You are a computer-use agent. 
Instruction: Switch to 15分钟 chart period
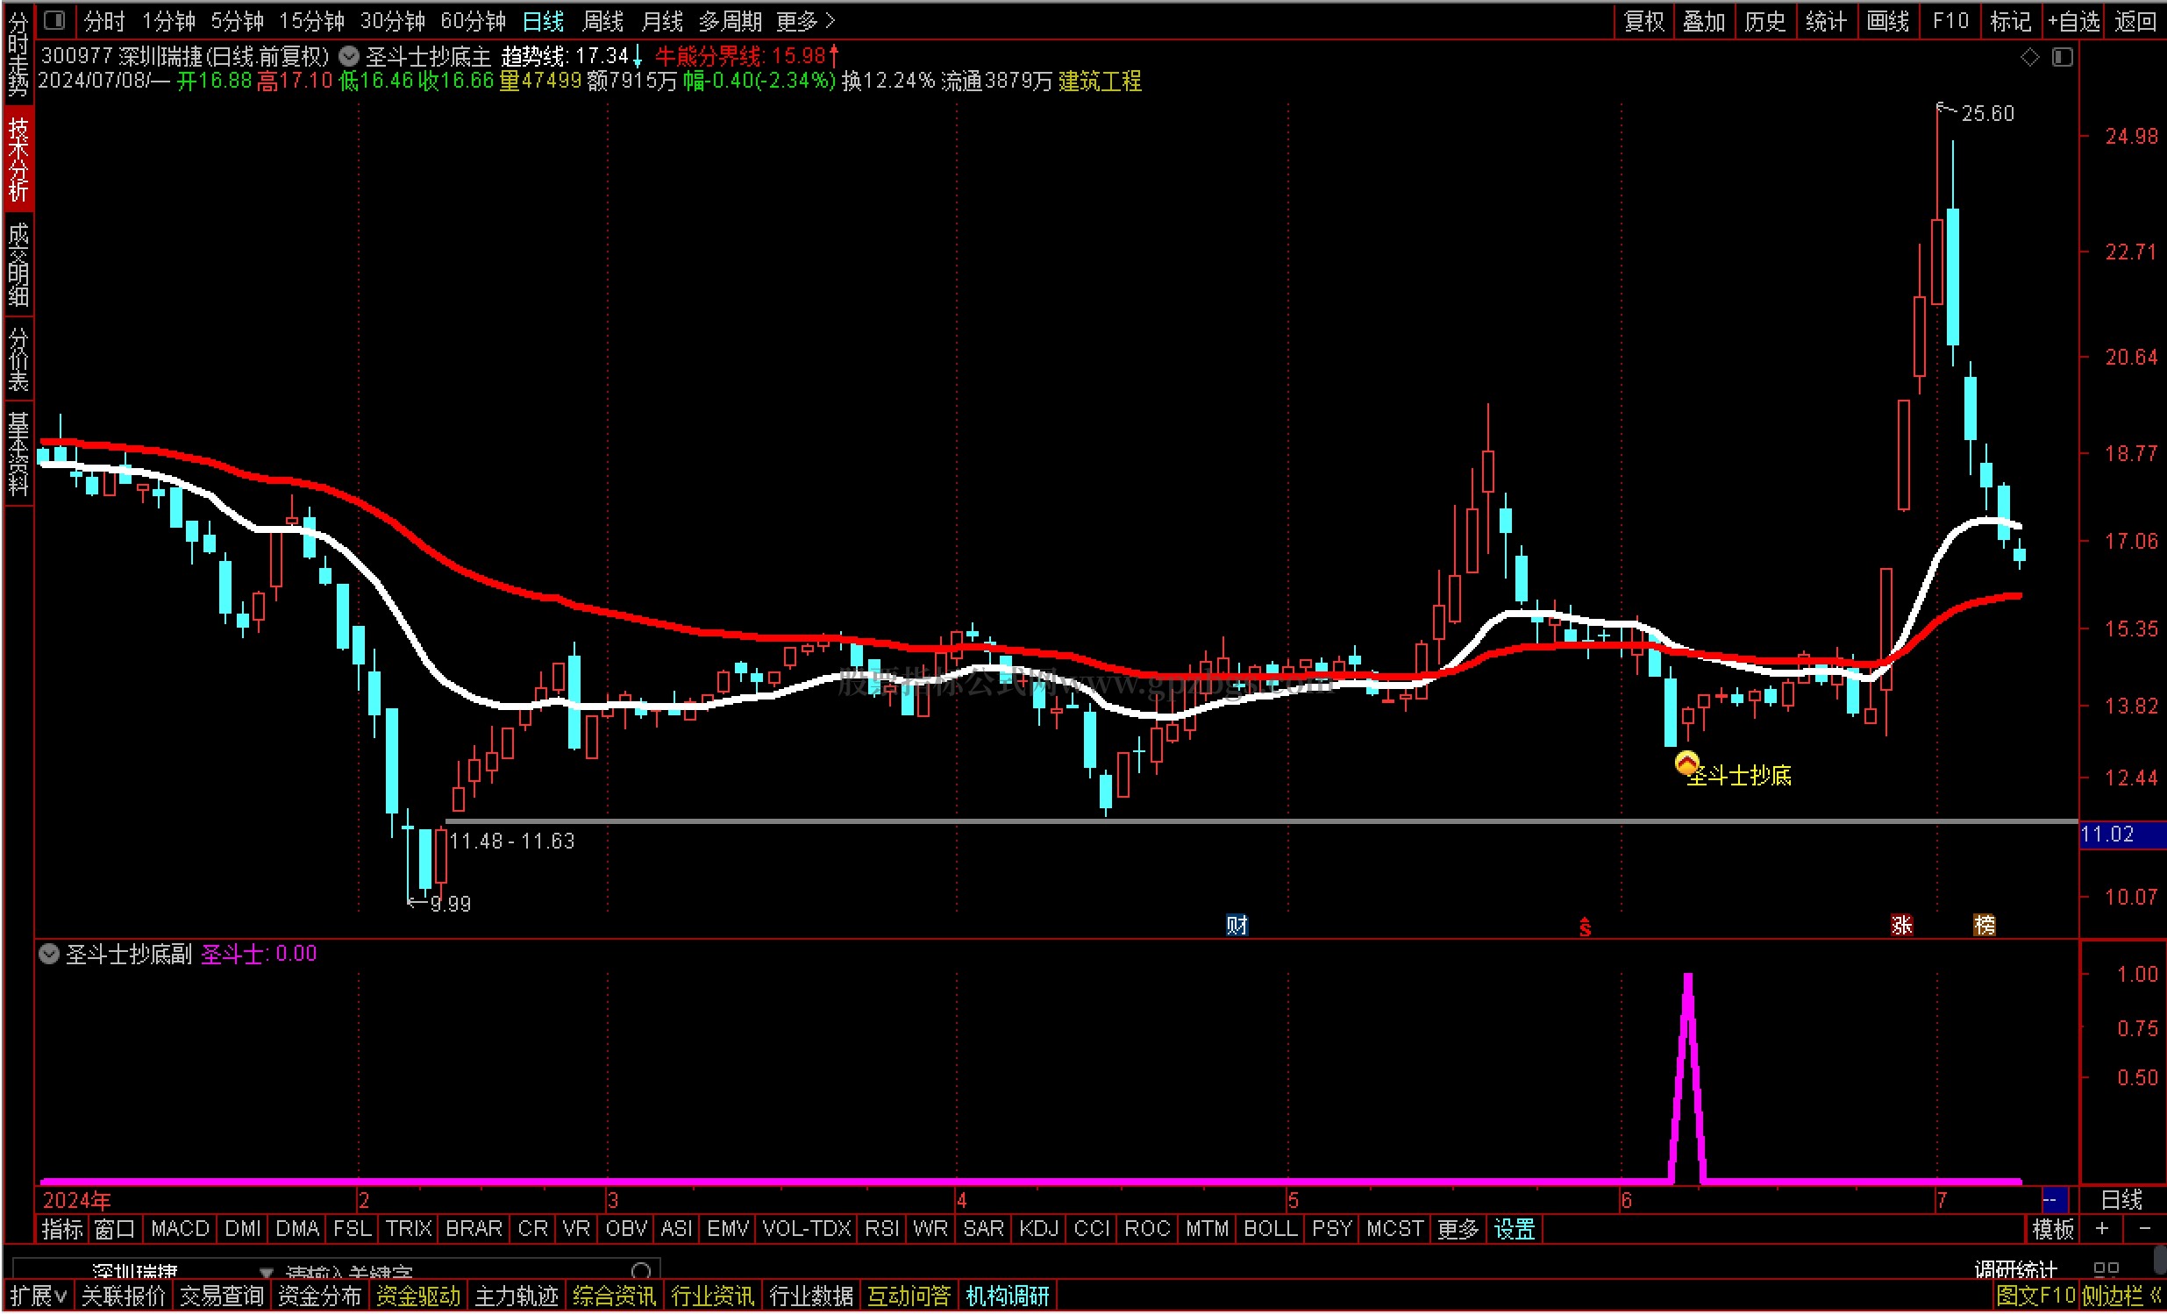tap(311, 20)
